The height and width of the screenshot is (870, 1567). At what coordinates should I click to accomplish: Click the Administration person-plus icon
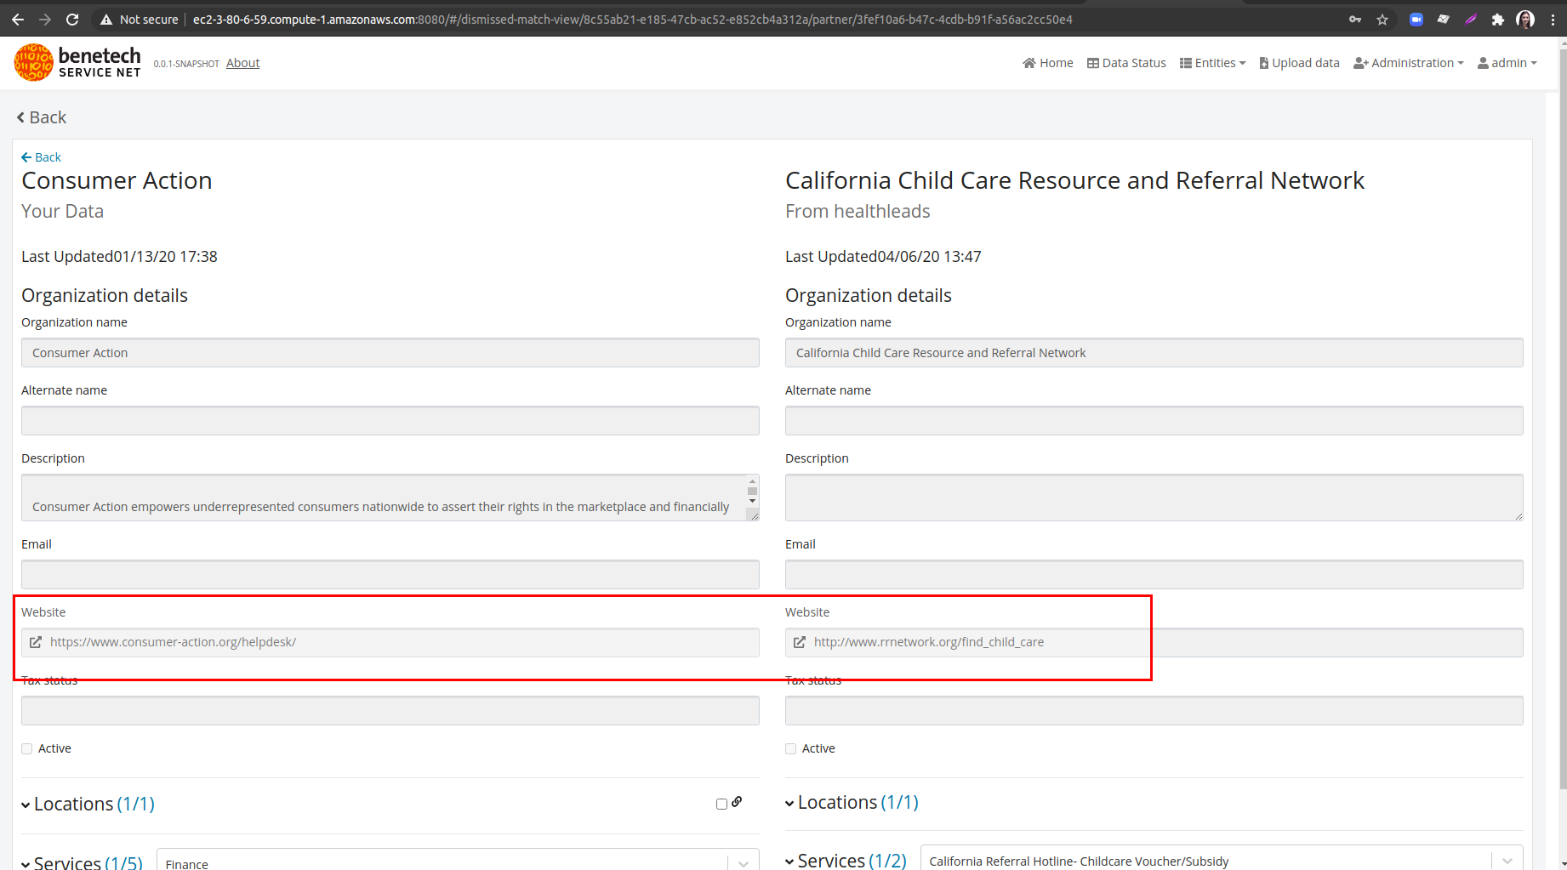click(1360, 62)
